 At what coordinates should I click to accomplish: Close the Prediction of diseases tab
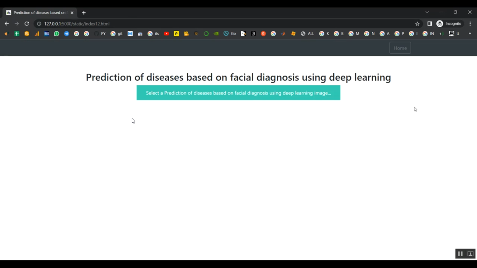tap(72, 13)
